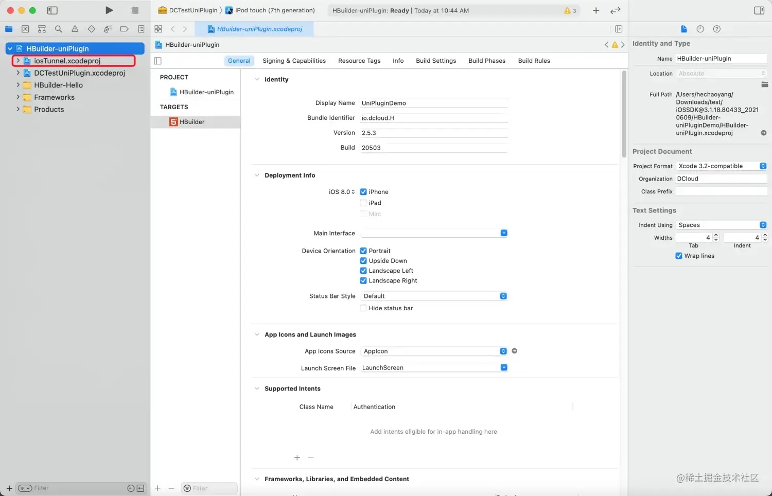Open the Test navigator diamond icon
Screen dimensions: 772x496
point(91,29)
